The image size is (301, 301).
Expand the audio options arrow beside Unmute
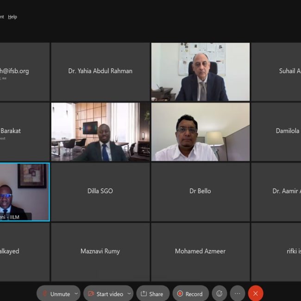[76, 294]
